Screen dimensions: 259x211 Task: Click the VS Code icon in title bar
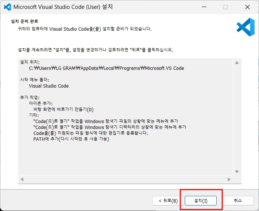coord(7,7)
